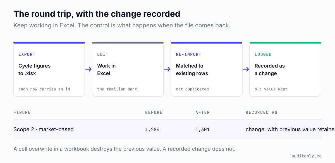Select the EXPORT step card
335x163 pixels.
49,69
